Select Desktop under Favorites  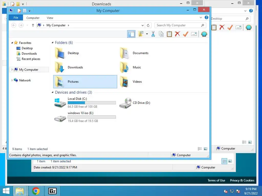[25, 48]
